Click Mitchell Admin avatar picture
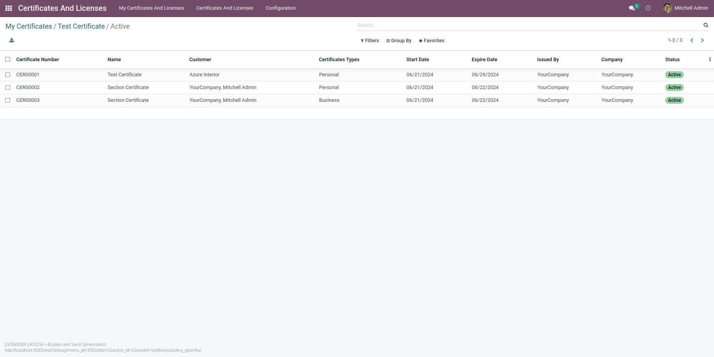714x357 pixels. [x=668, y=8]
